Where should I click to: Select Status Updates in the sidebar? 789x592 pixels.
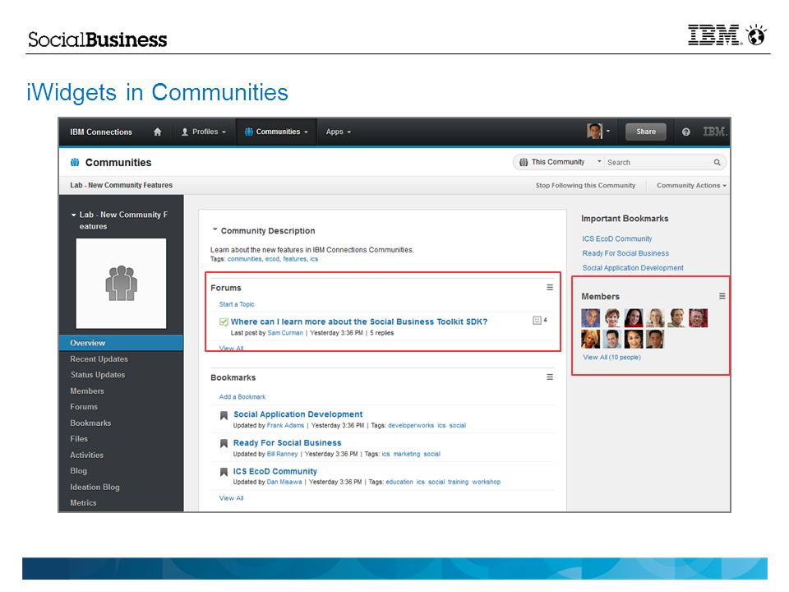click(x=98, y=375)
